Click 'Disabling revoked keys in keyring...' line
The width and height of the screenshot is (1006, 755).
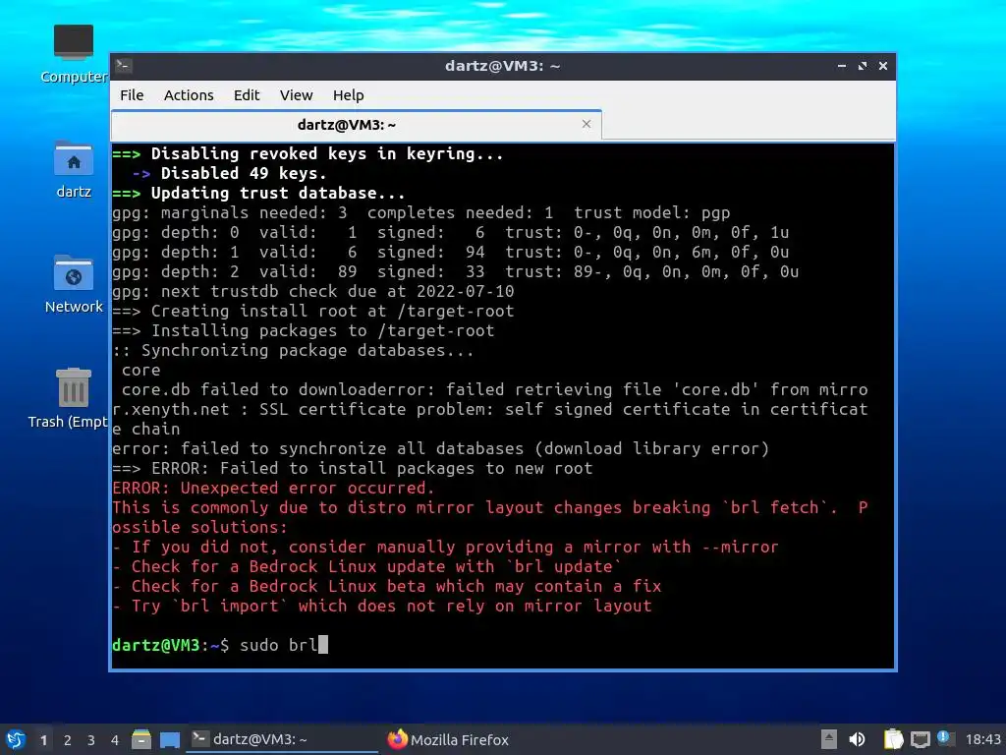[x=307, y=153]
